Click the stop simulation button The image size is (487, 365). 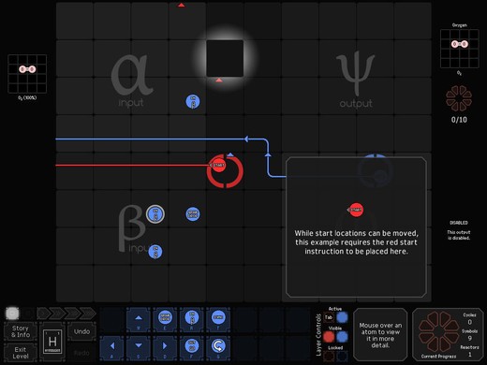(12, 314)
